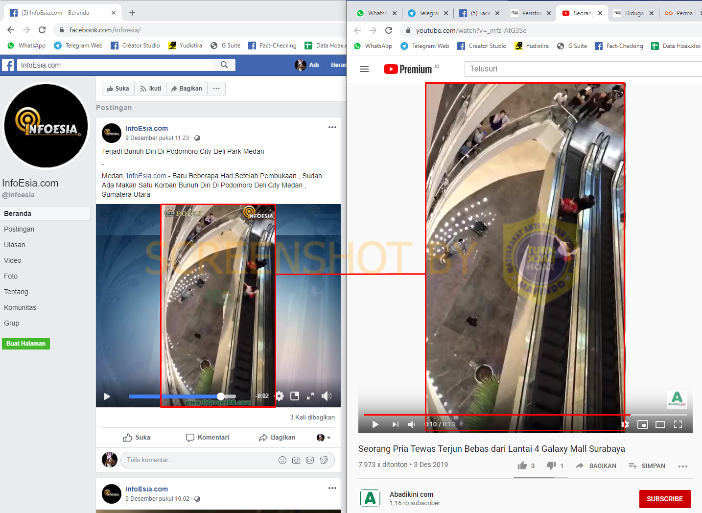
Task: Open three-dot options on InfoEsia post
Action: [x=332, y=127]
